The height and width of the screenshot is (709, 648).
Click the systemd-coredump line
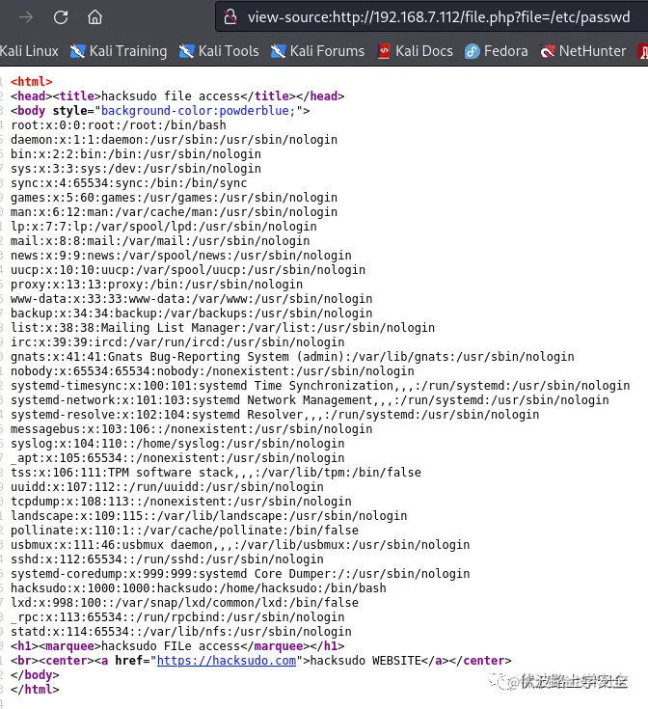pos(240,574)
